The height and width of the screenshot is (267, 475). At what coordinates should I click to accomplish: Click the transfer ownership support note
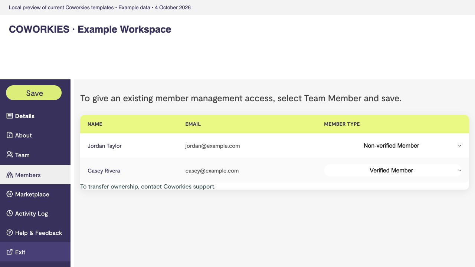click(148, 187)
